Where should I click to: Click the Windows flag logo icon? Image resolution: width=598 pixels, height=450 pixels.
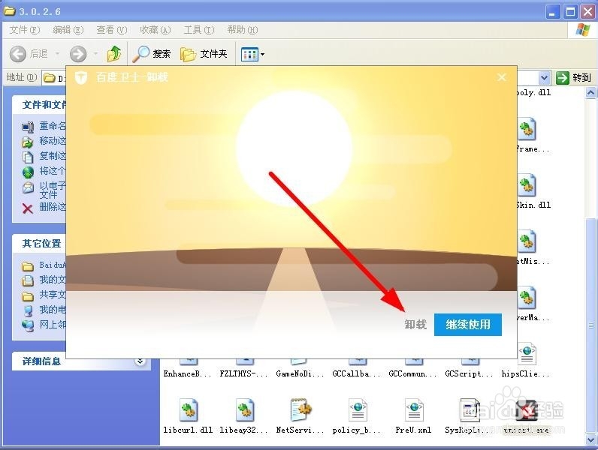click(583, 30)
